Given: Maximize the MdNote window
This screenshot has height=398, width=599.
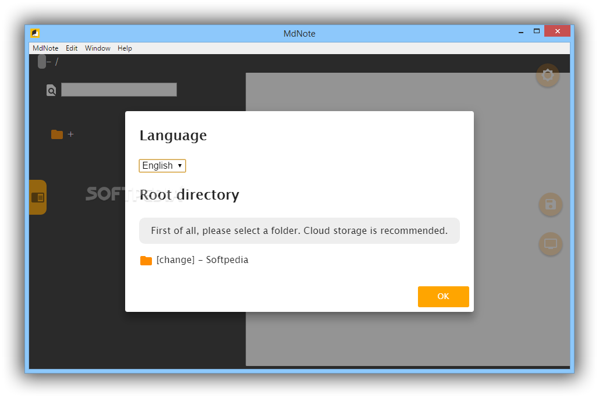Looking at the screenshot, I should pyautogui.click(x=536, y=31).
